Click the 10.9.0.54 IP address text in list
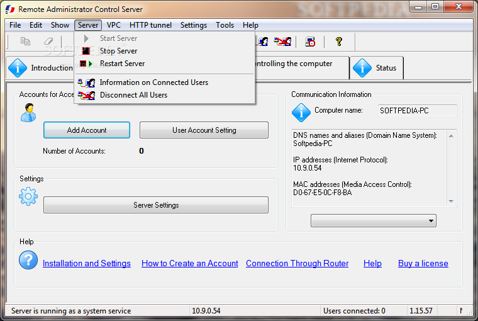This screenshot has height=321, width=478. pyautogui.click(x=308, y=168)
